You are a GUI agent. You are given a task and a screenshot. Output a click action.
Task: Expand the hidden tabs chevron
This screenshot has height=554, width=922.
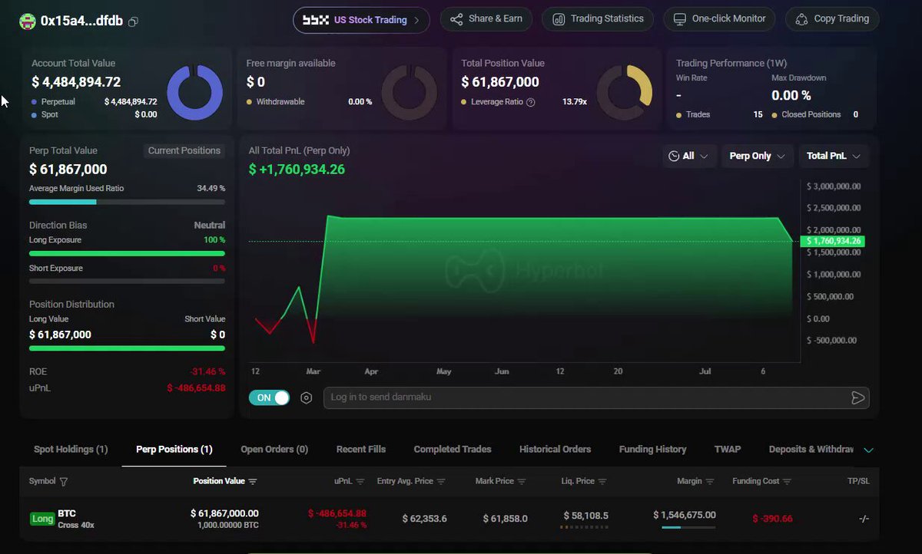tap(868, 450)
